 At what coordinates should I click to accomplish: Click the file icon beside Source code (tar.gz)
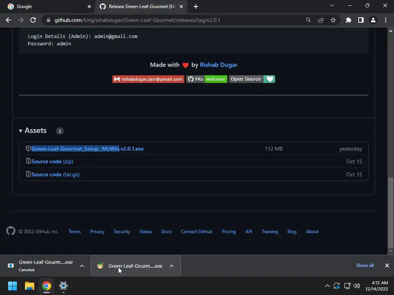click(x=28, y=174)
